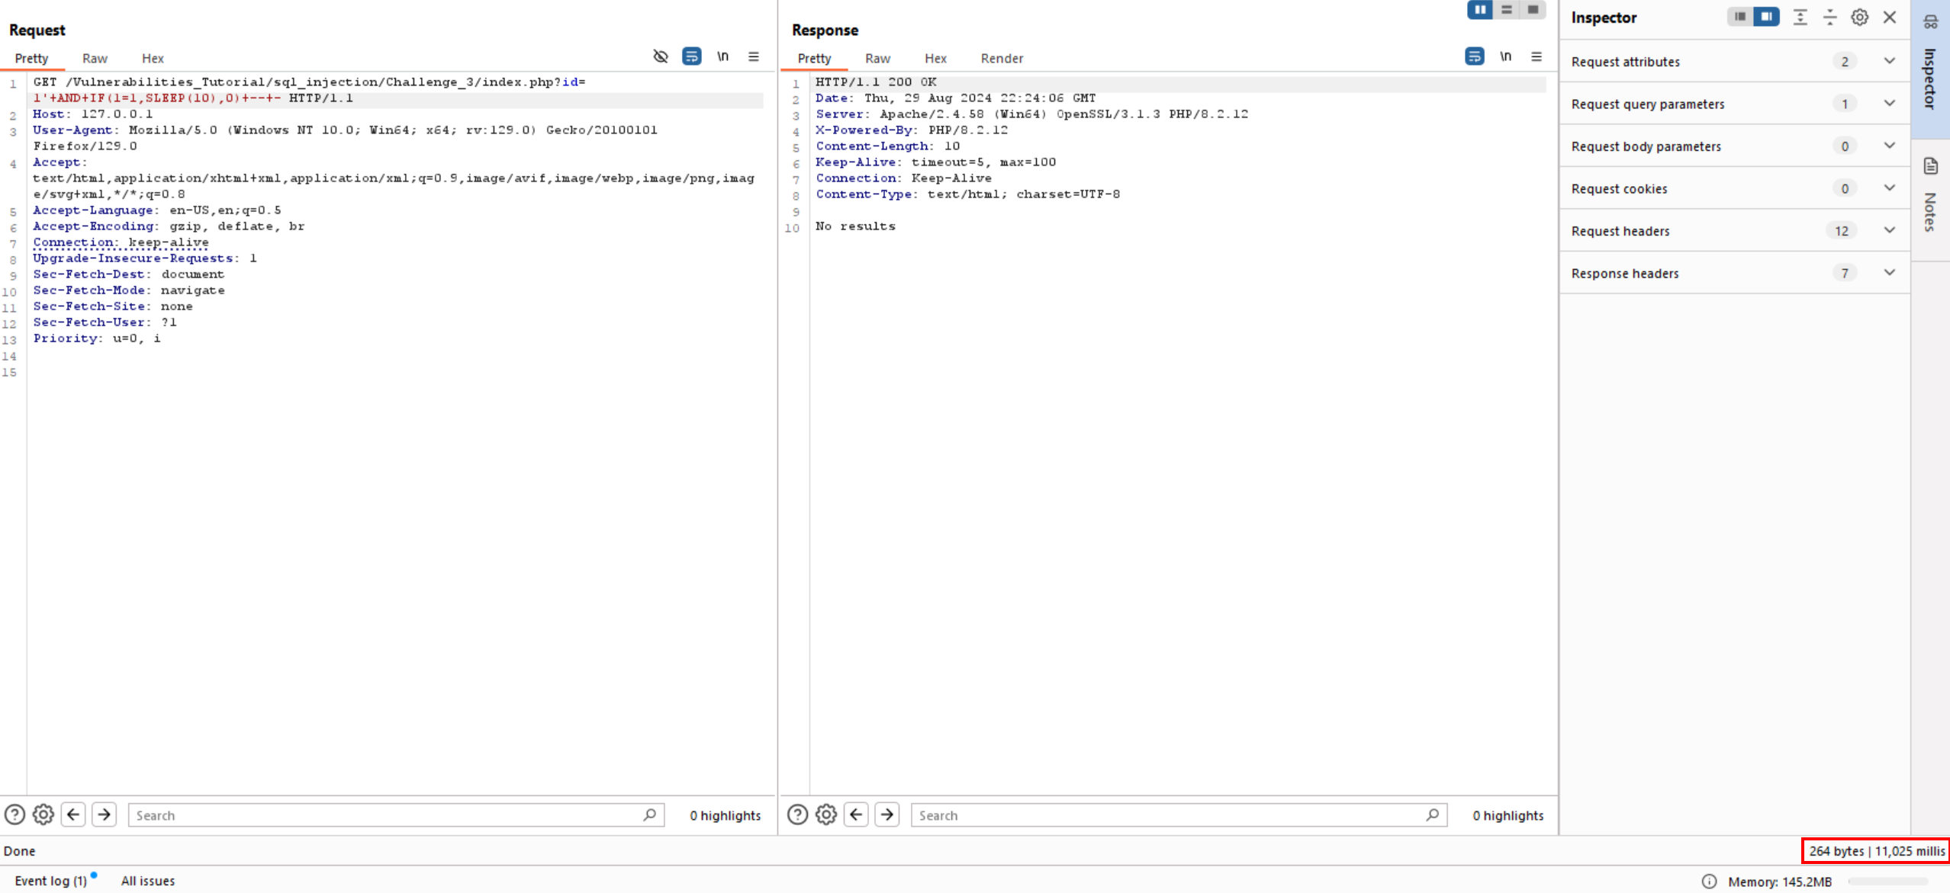
Task: Toggle show newline characters in Request panel
Action: click(722, 56)
